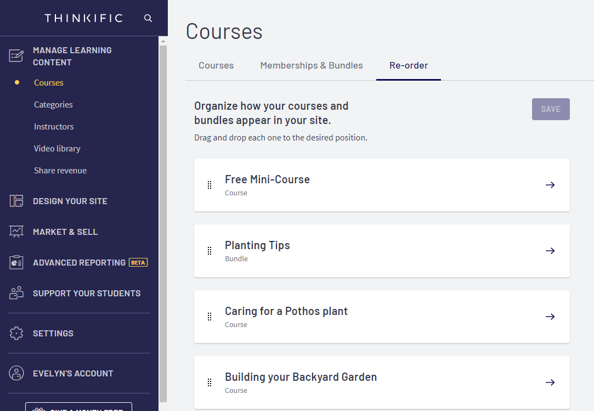Image resolution: width=594 pixels, height=411 pixels.
Task: Expand the Market & Sell menu
Action: coord(65,232)
